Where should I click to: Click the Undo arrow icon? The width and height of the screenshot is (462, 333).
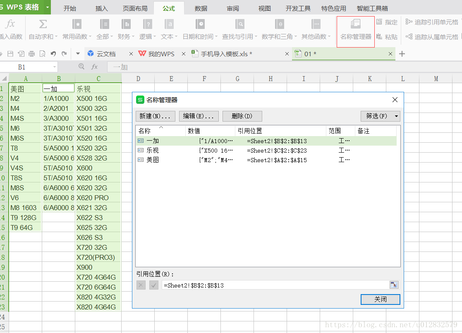53,54
